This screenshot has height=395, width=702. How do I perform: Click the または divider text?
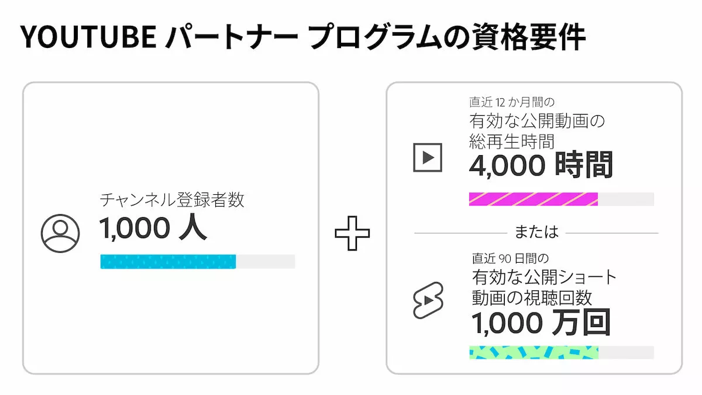point(536,232)
